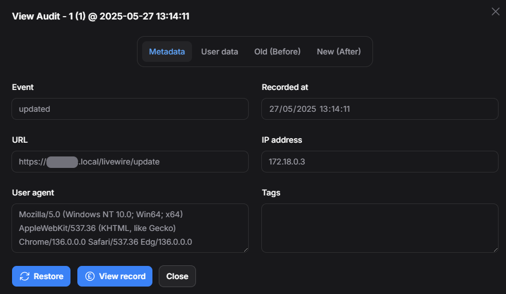Click into the URL field with livewire/update
Viewport: 506px width, 294px height.
[130, 162]
